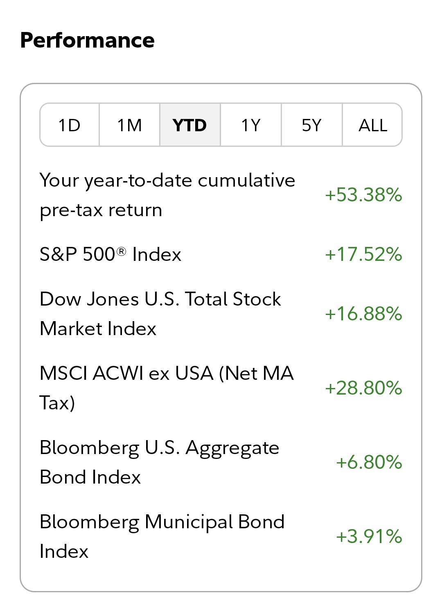Select the S&P 500 Index row label
The width and height of the screenshot is (442, 598).
110,254
